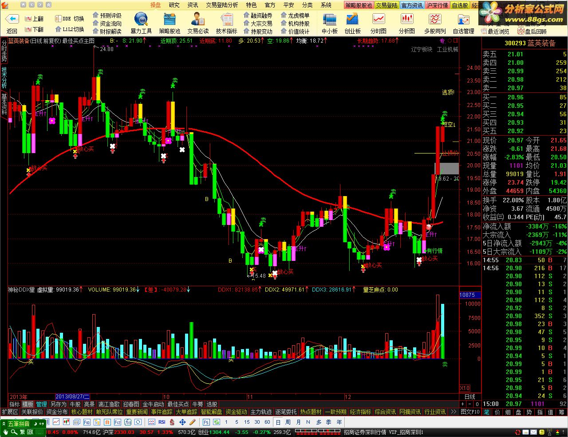The width and height of the screenshot is (568, 437).
Task: Open the 交易必读 icon
Action: 198,20
